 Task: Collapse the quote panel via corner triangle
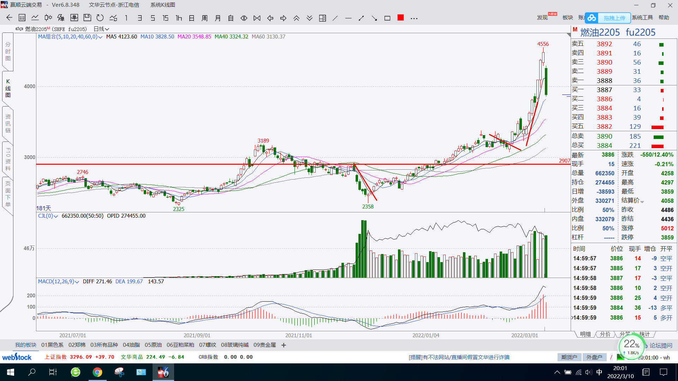pyautogui.click(x=569, y=35)
